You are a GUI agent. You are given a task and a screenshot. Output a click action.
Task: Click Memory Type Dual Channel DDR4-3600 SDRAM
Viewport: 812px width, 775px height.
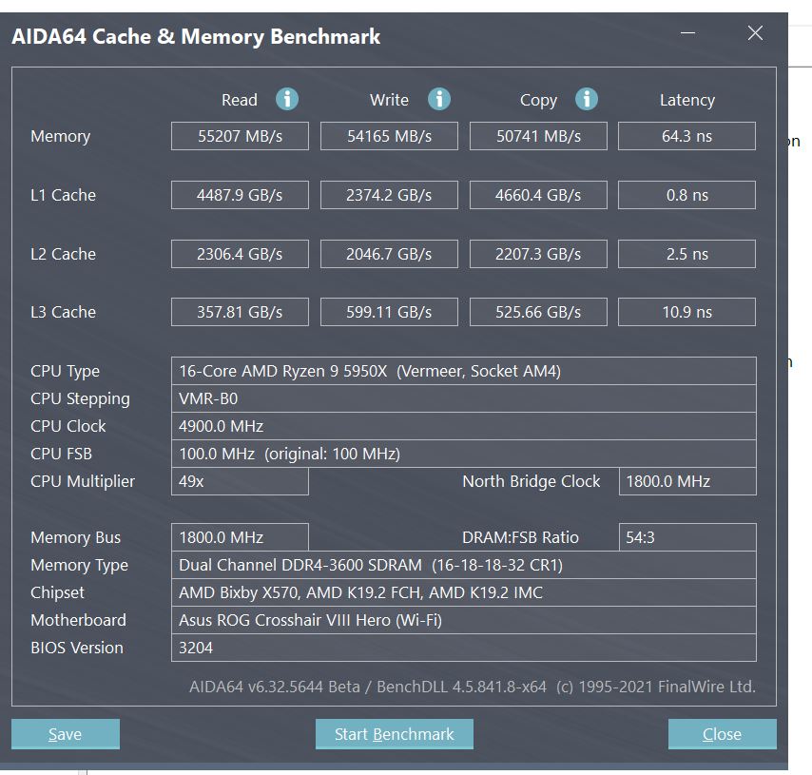(463, 565)
